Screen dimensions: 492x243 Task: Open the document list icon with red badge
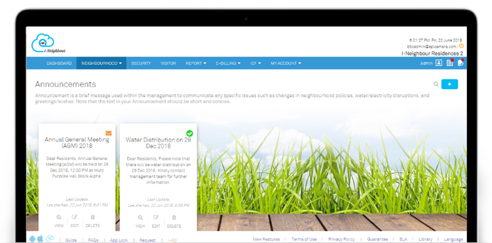tap(450, 63)
